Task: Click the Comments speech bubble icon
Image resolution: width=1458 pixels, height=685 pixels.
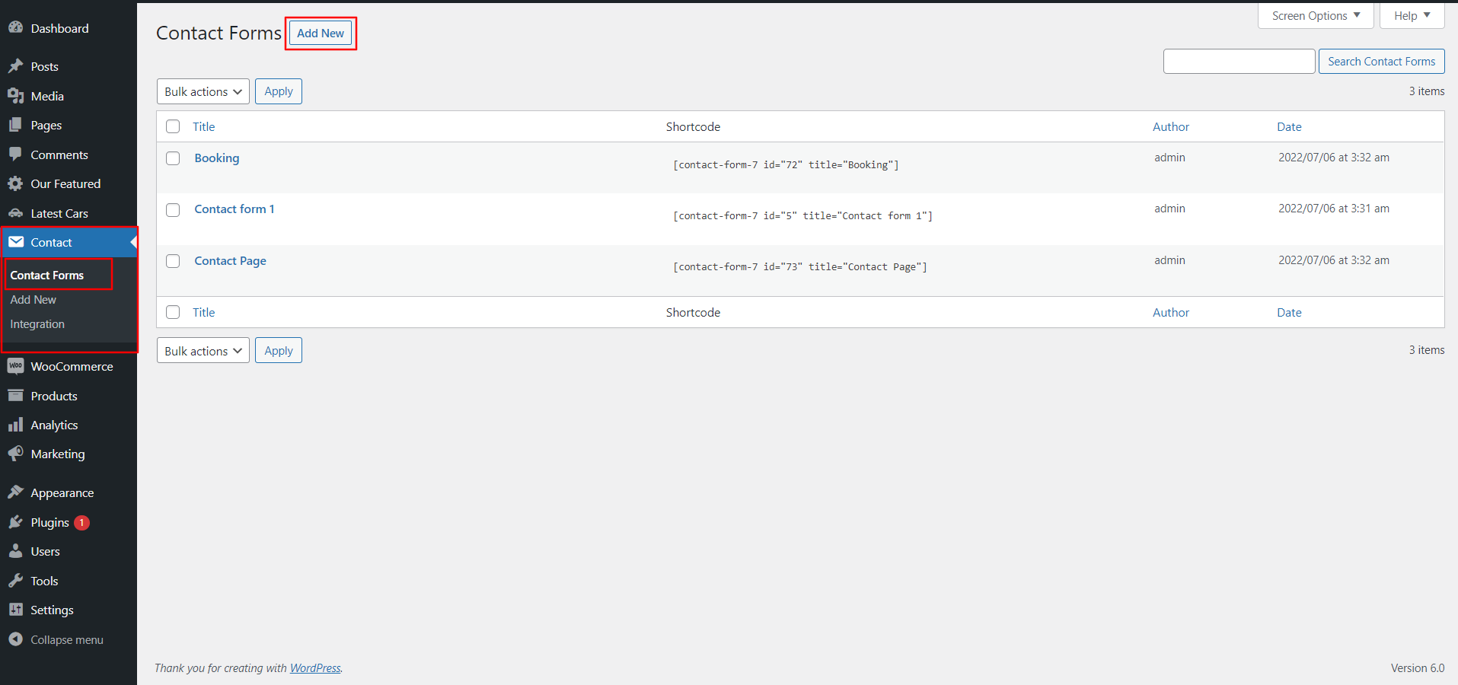Action: point(15,155)
